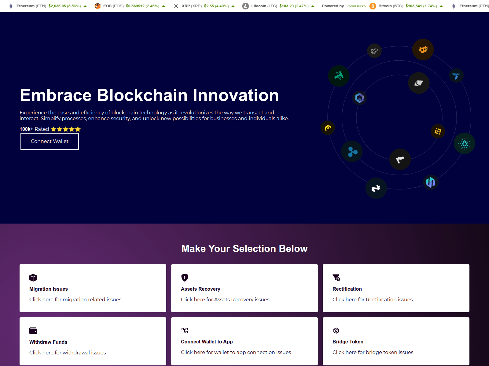Viewport: 489px width, 366px height.
Task: Open the Assets Recovery card
Action: pos(244,288)
